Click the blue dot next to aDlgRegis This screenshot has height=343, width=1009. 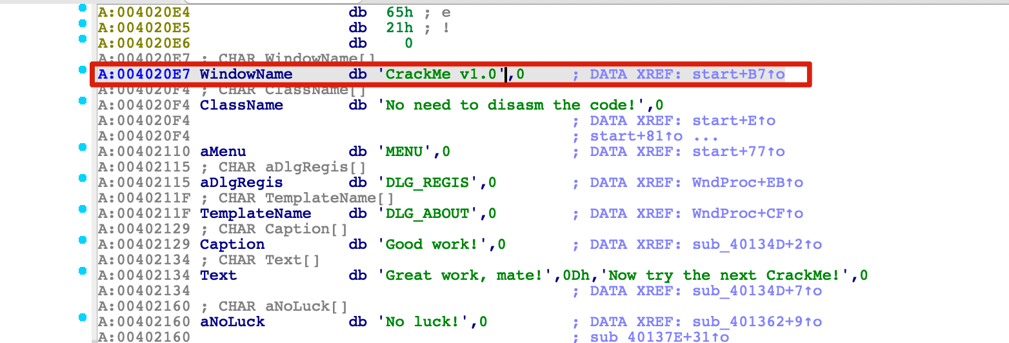pos(81,178)
